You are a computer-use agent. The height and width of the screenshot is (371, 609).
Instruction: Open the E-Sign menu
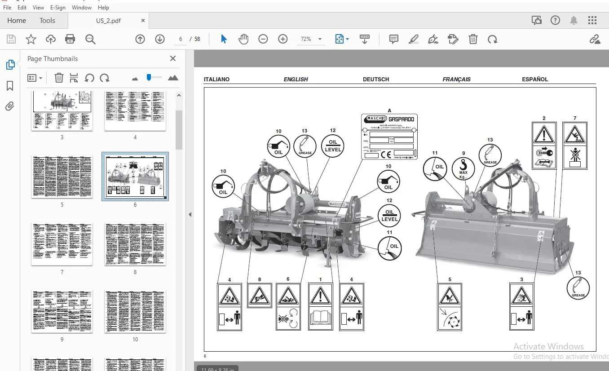(58, 7)
